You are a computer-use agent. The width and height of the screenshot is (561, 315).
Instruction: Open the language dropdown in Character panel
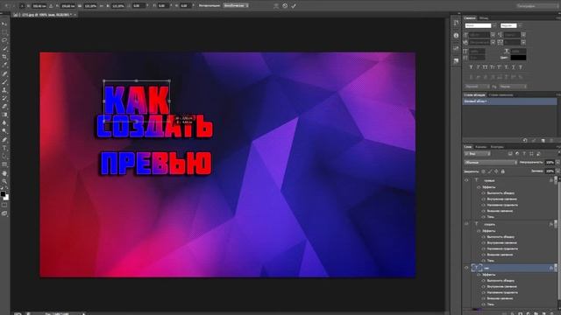[477, 87]
